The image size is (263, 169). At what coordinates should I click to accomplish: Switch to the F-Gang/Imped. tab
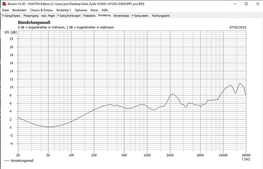[12, 15]
